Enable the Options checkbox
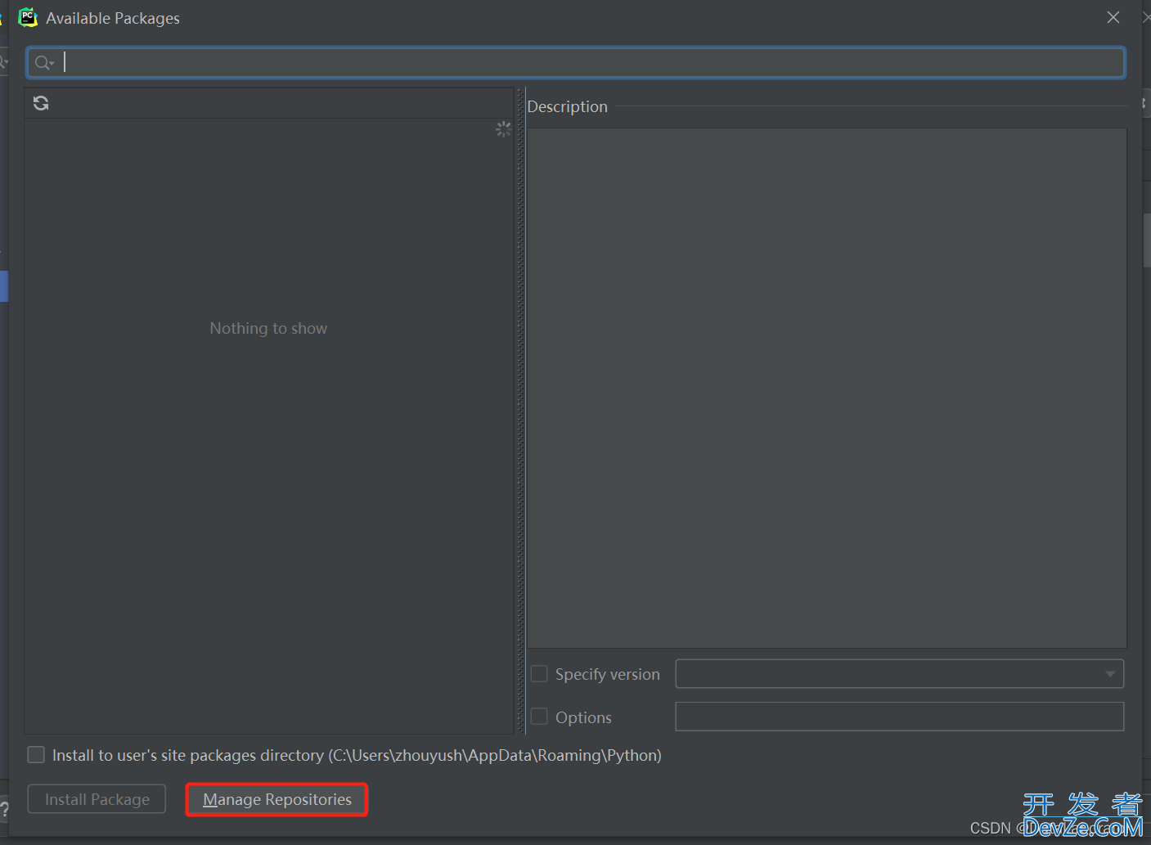The width and height of the screenshot is (1151, 845). click(539, 717)
